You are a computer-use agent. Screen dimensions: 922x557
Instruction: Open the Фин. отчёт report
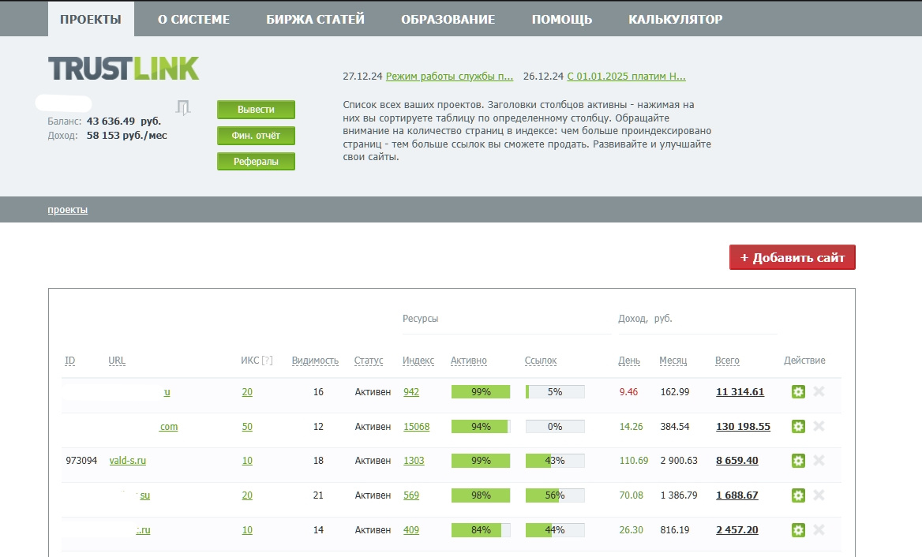pyautogui.click(x=256, y=135)
